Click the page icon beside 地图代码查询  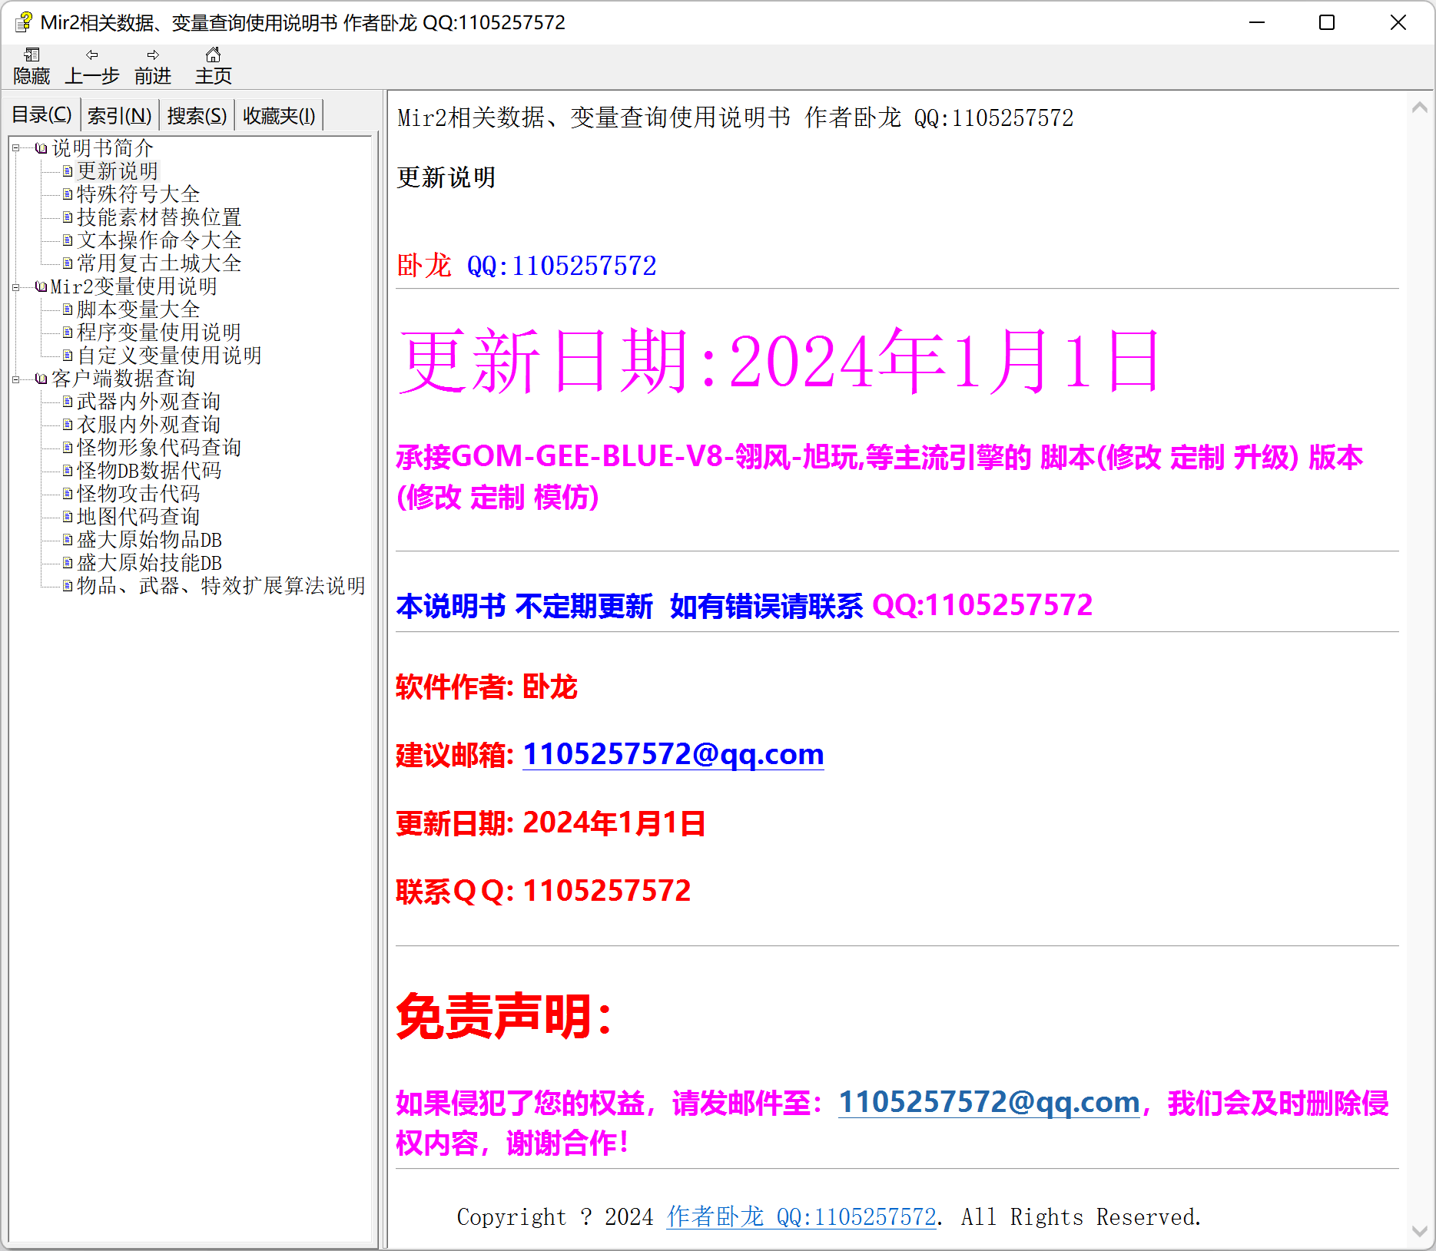[68, 517]
